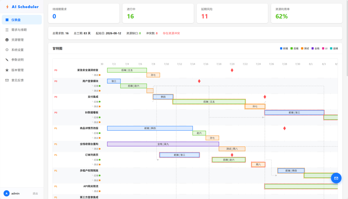The height and width of the screenshot is (199, 348).
Task: Select the 支付集成 task name
Action: [x=93, y=97]
